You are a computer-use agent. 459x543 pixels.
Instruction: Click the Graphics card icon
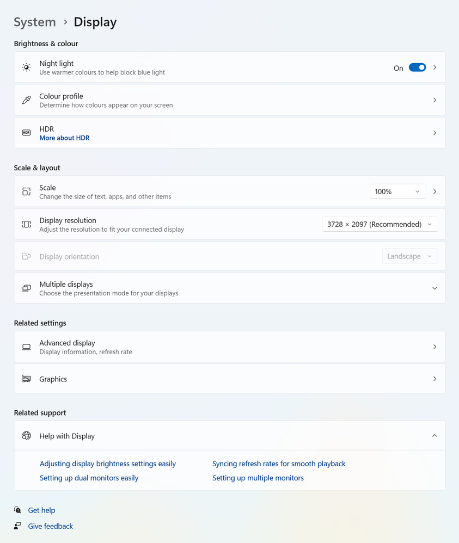click(x=26, y=379)
